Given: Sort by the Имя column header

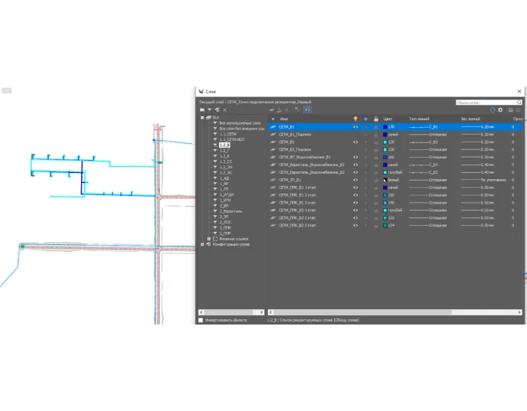Looking at the screenshot, I should click(284, 119).
